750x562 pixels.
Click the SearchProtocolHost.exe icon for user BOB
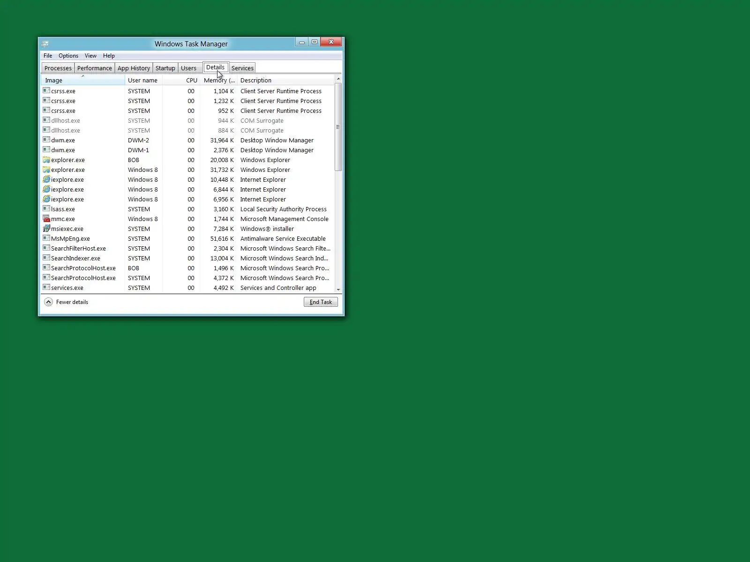point(46,267)
